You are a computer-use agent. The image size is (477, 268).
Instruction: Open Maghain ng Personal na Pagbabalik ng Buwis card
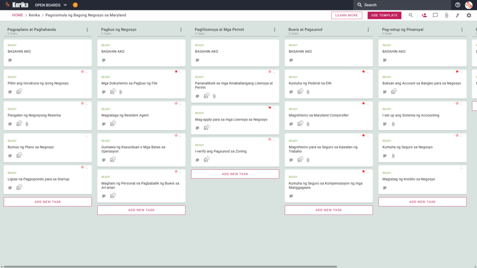[142, 186]
